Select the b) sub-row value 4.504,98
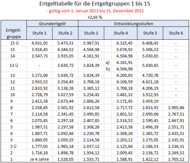Viewport: 190px width, 163px height. 124,69
